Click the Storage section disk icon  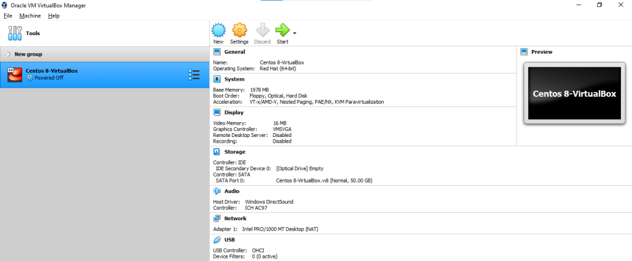coord(217,152)
